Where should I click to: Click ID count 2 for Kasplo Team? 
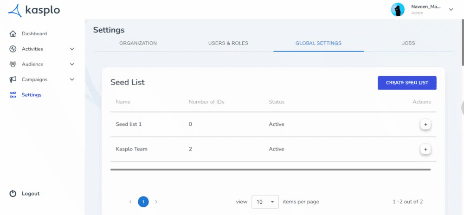(x=190, y=149)
